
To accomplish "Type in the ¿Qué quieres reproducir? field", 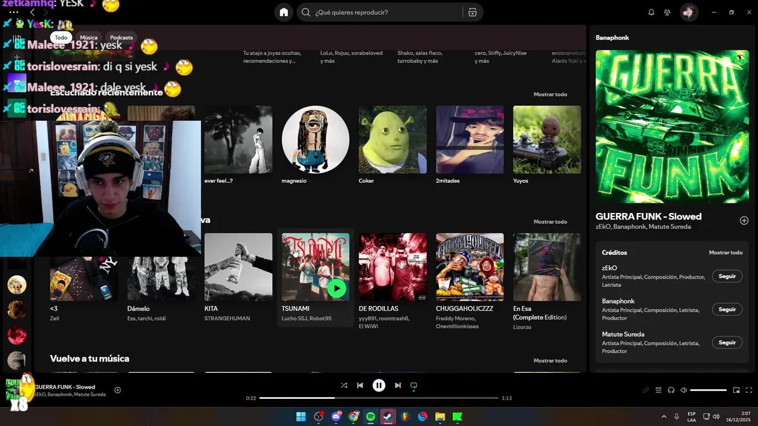I will (x=388, y=12).
